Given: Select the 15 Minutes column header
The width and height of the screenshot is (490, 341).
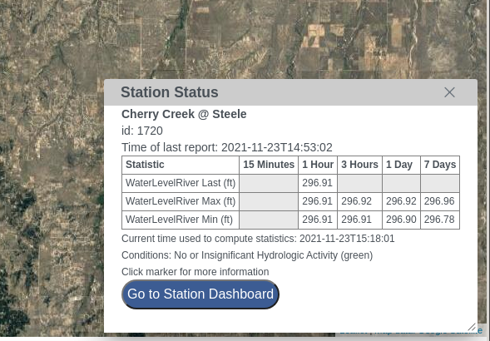Looking at the screenshot, I should click(269, 165).
